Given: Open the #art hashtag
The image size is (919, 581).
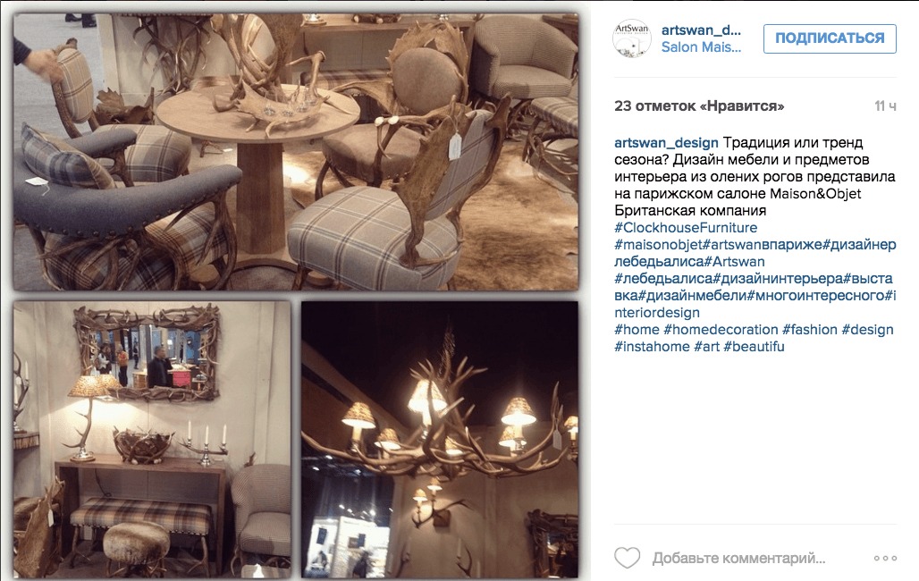Looking at the screenshot, I should click(x=707, y=347).
